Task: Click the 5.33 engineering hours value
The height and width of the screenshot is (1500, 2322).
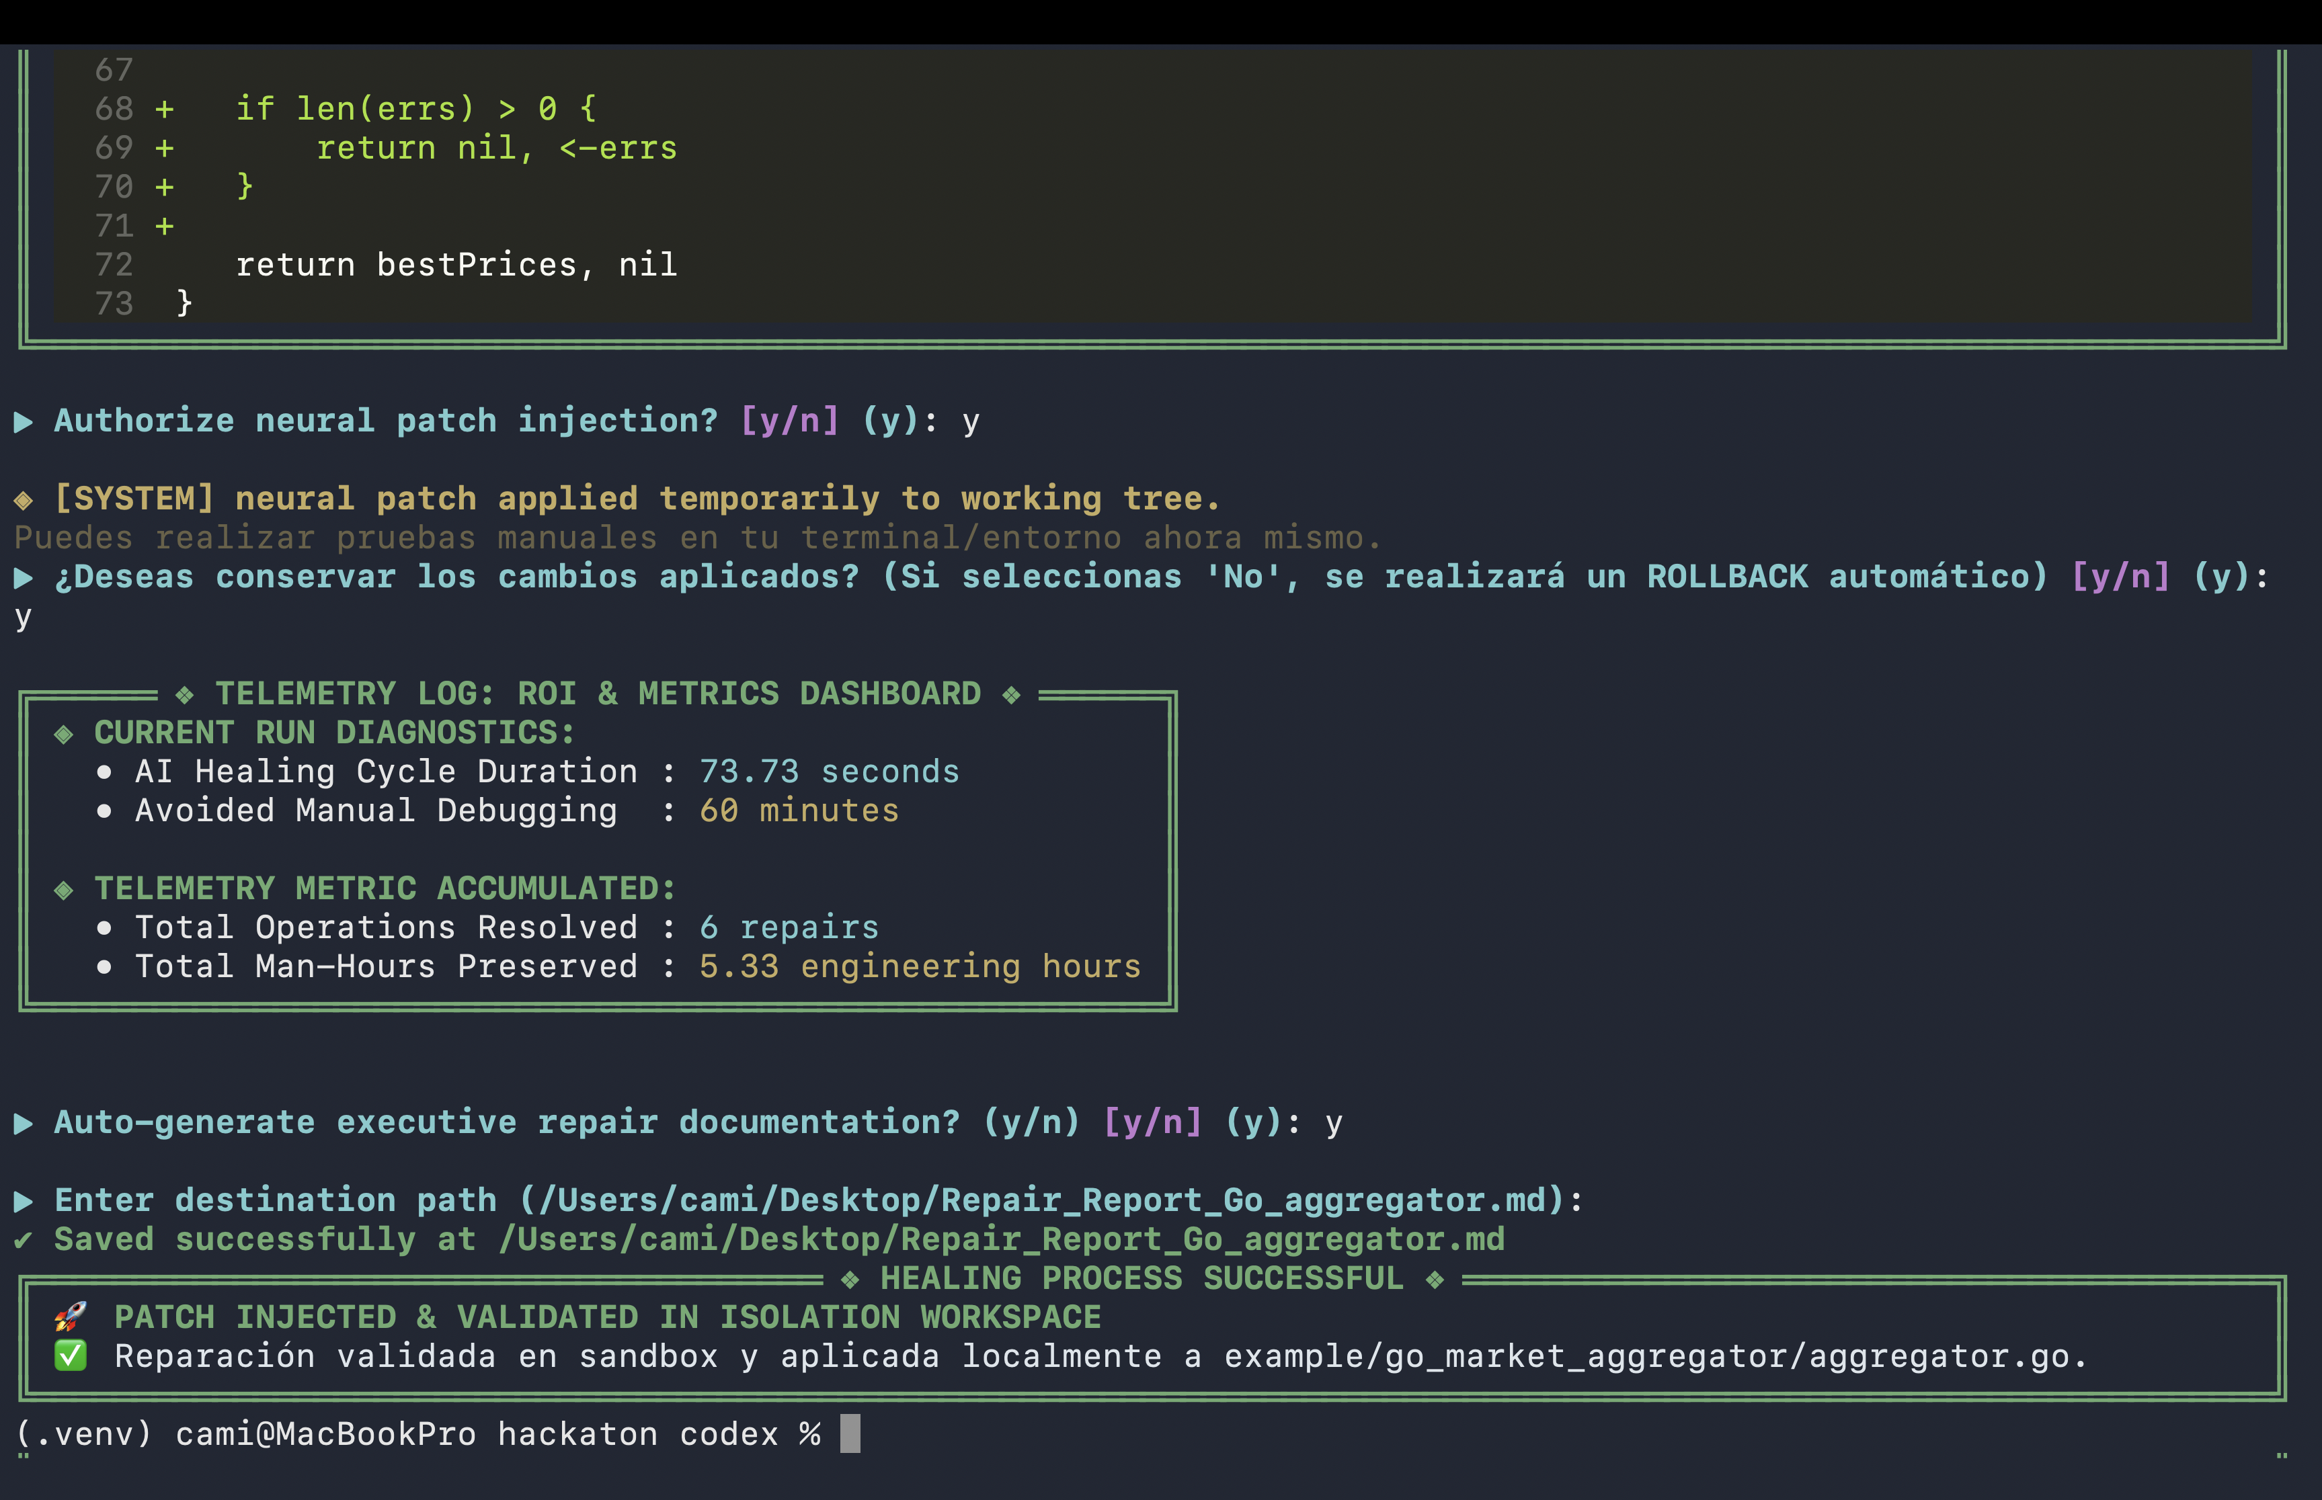Action: pyautogui.click(x=920, y=966)
